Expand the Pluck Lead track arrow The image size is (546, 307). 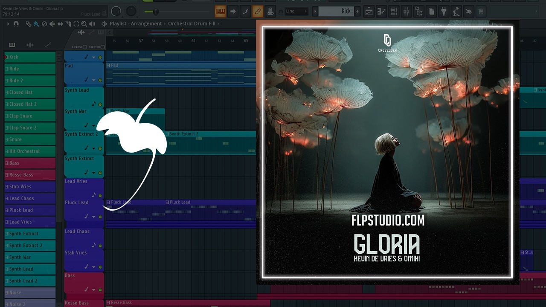click(x=93, y=217)
